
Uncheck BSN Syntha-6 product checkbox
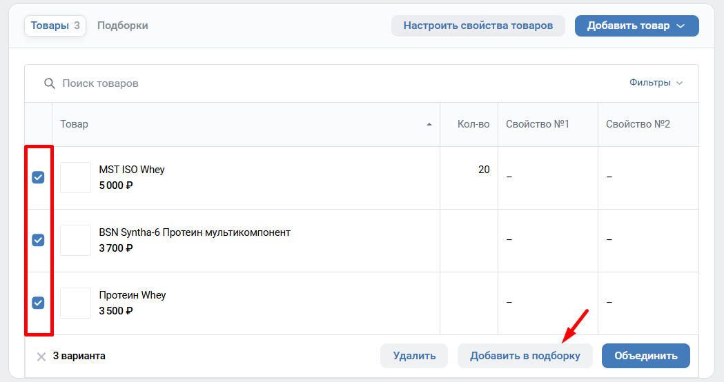[x=39, y=240]
